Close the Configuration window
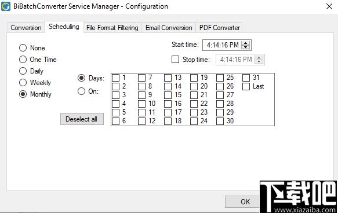This screenshot has height=213, width=338. click(x=329, y=6)
